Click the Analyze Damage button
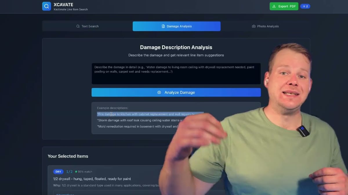This screenshot has width=348, height=195. coord(176,92)
